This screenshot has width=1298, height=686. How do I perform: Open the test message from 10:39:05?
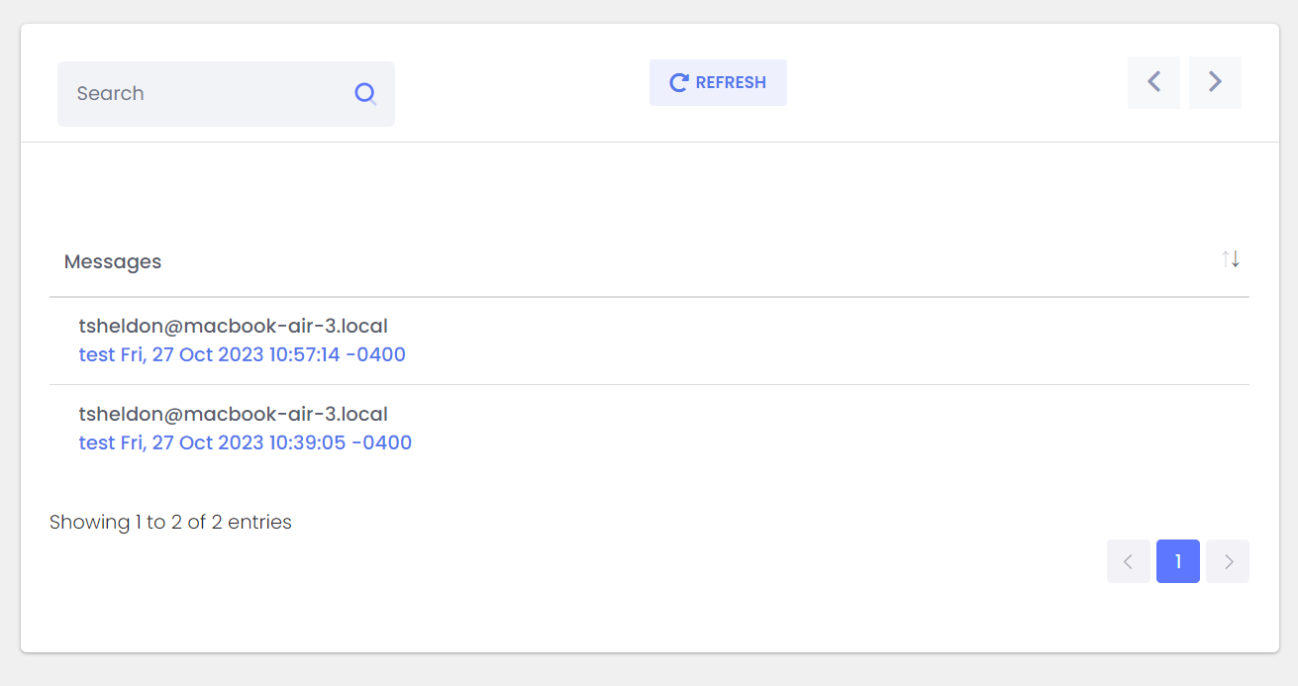tap(246, 442)
